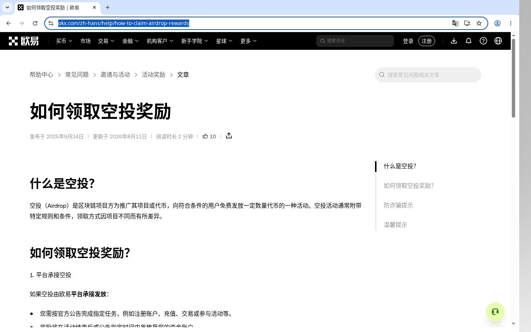Click the 注册 button
This screenshot has width=531, height=332.
(427, 41)
